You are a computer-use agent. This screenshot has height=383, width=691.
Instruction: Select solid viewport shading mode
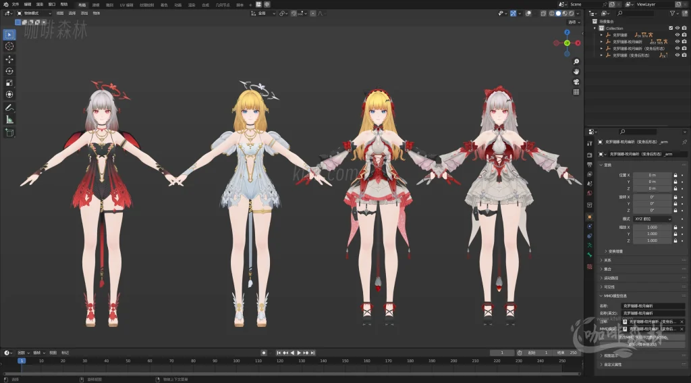point(558,14)
